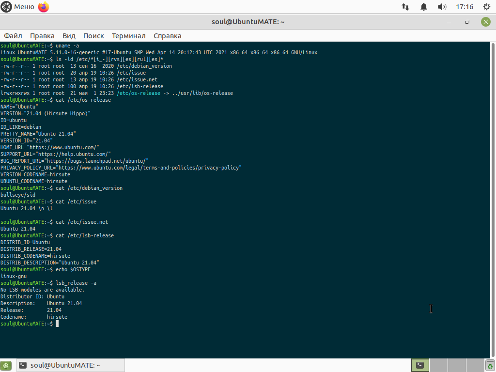Select soul@UbuntuMATE taskbar window button

coord(70,365)
